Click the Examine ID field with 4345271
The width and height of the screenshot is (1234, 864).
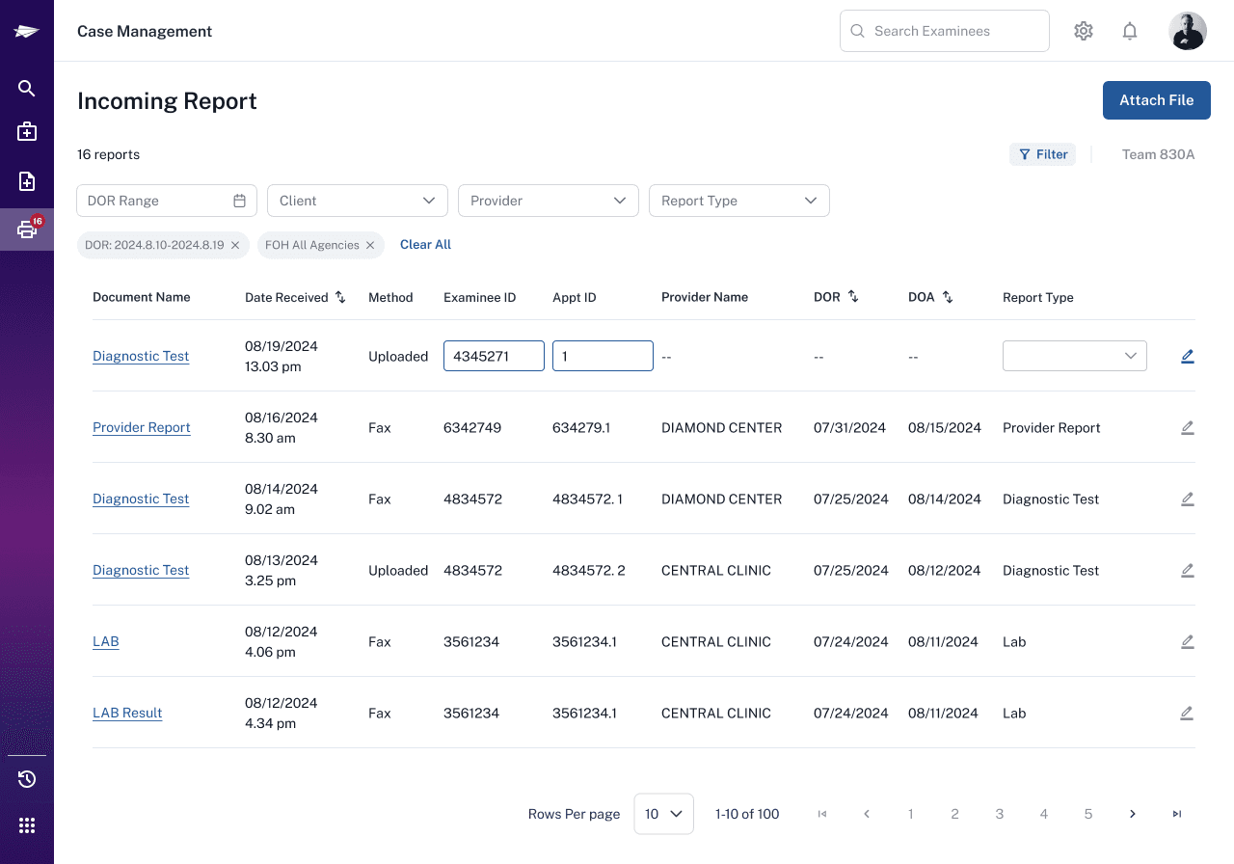[494, 356]
